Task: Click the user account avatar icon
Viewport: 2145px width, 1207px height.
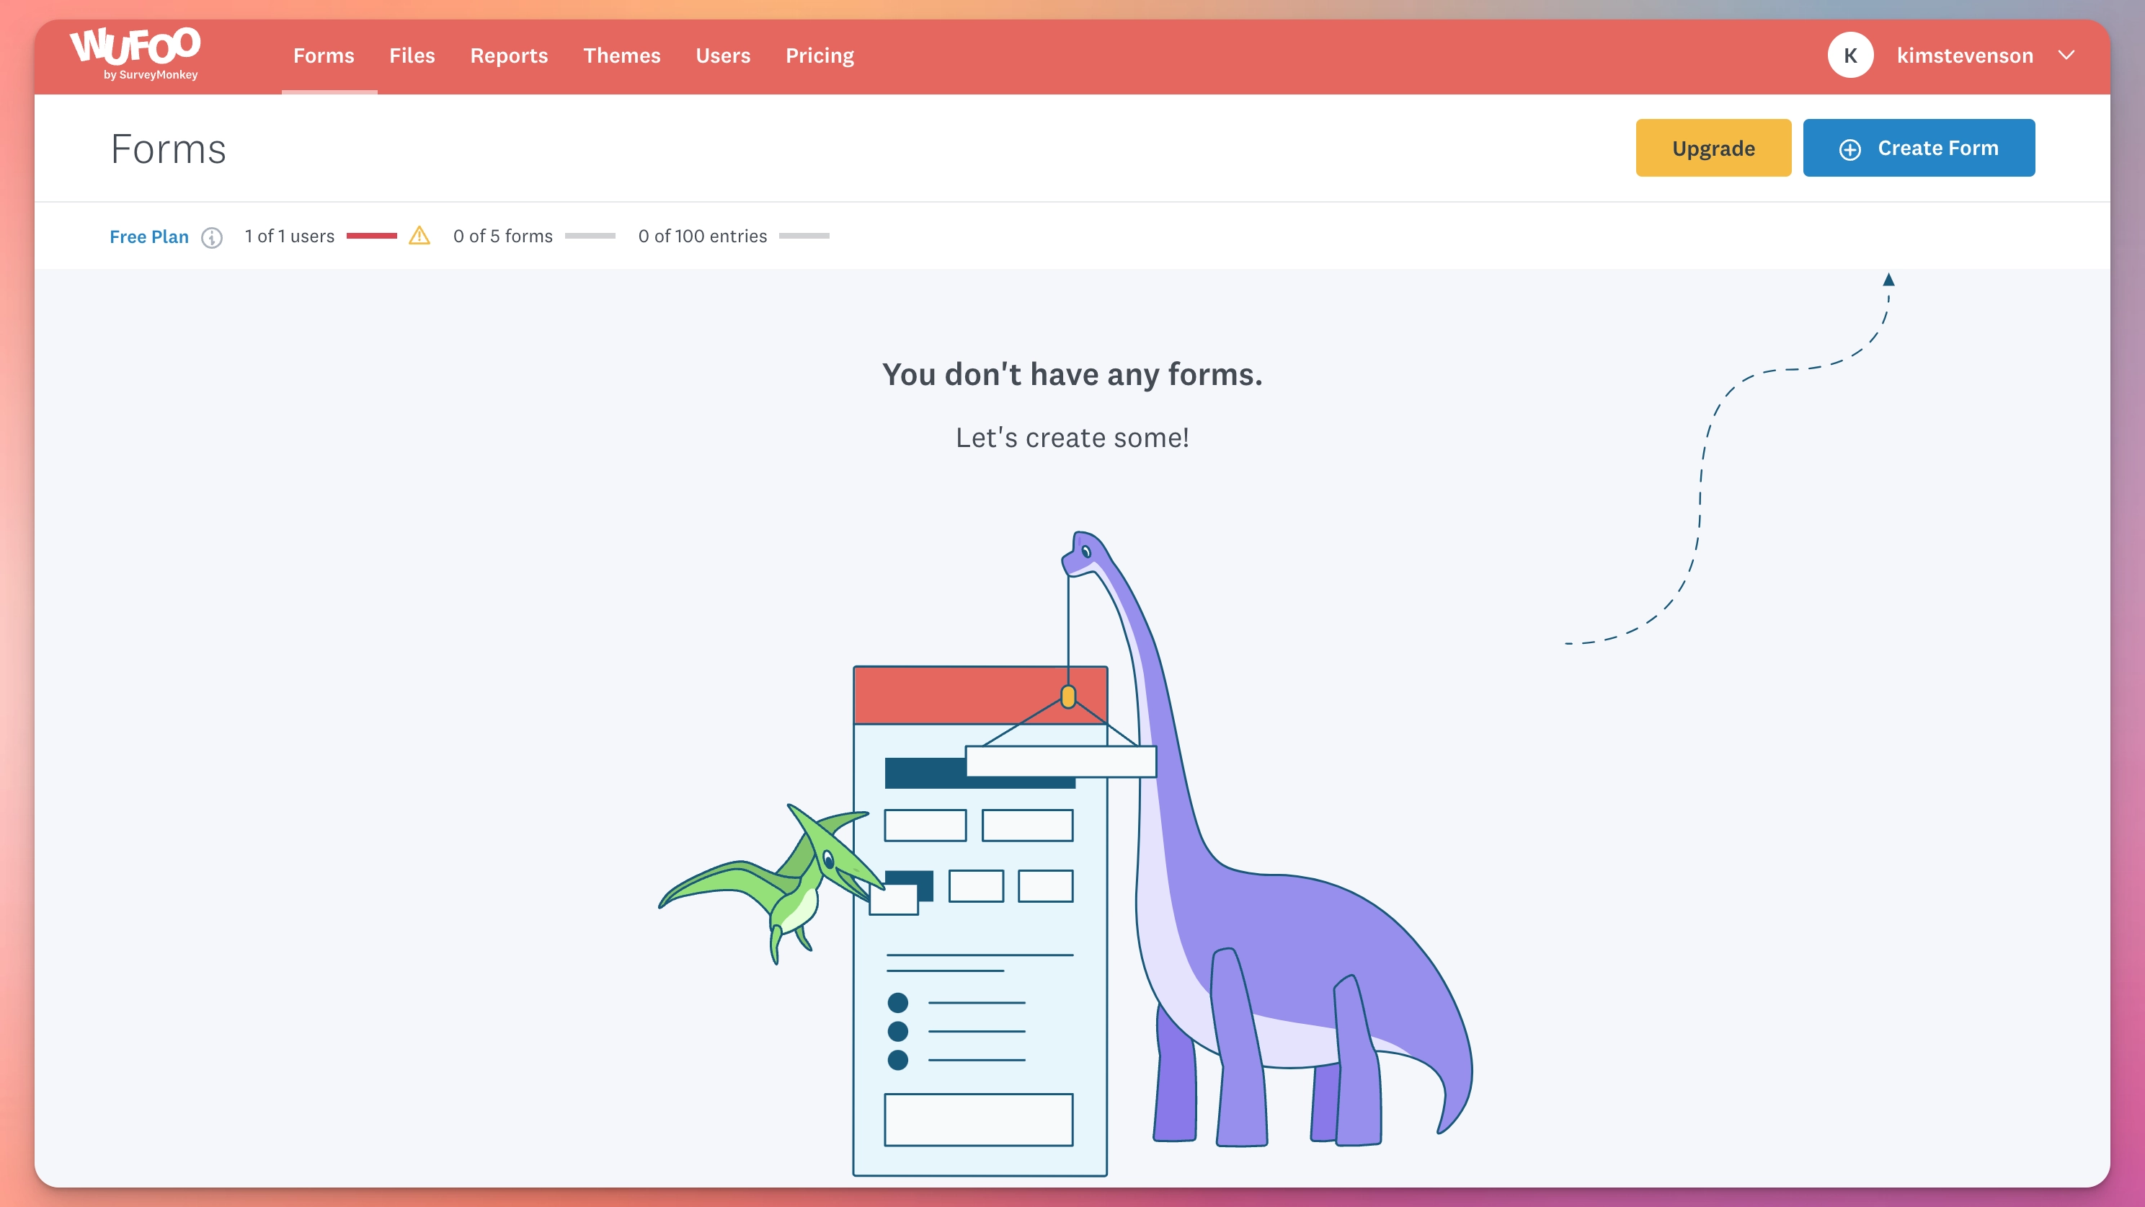Action: point(1852,56)
